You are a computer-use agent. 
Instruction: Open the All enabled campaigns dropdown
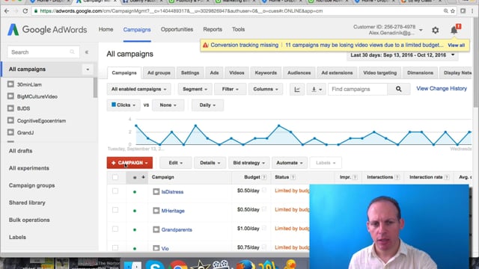point(138,90)
